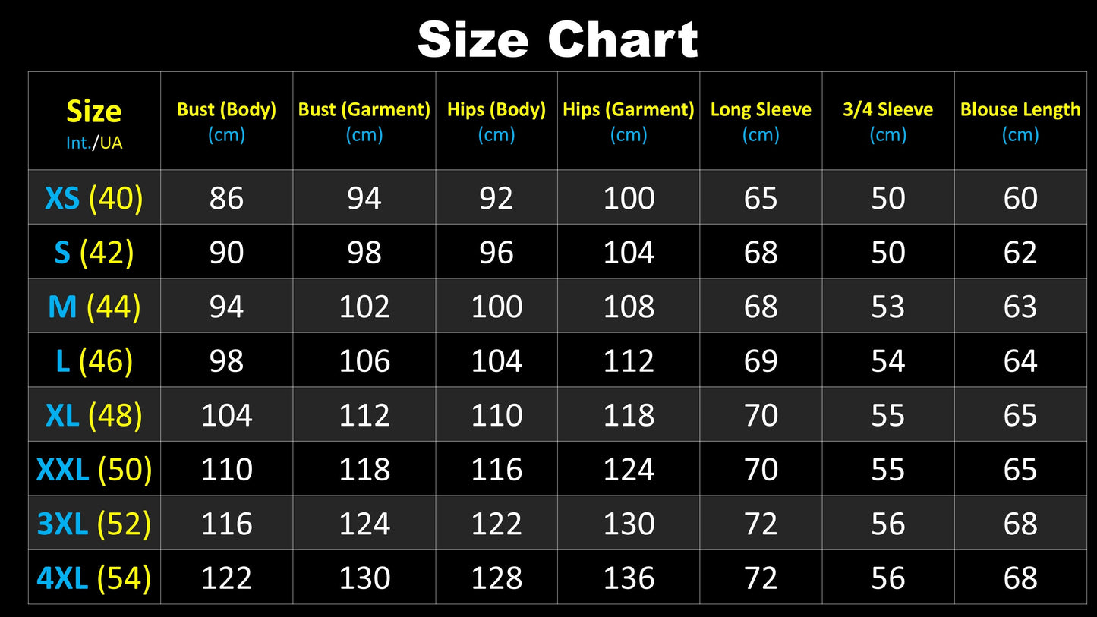
Task: Click the 4XL (54) size row label
Action: pos(94,578)
